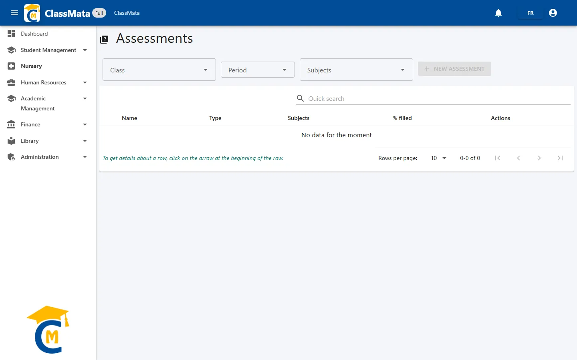Image resolution: width=577 pixels, height=360 pixels.
Task: Click the ClassMata logo in header
Action: coord(32,13)
